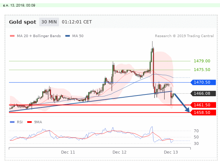Click the Dec 12 date axis label
The height and width of the screenshot is (164, 220).
pyautogui.click(x=119, y=152)
